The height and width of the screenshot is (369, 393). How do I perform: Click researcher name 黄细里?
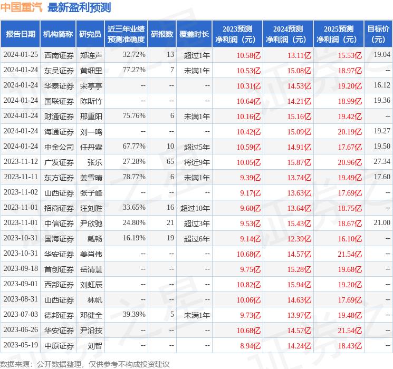coord(91,71)
